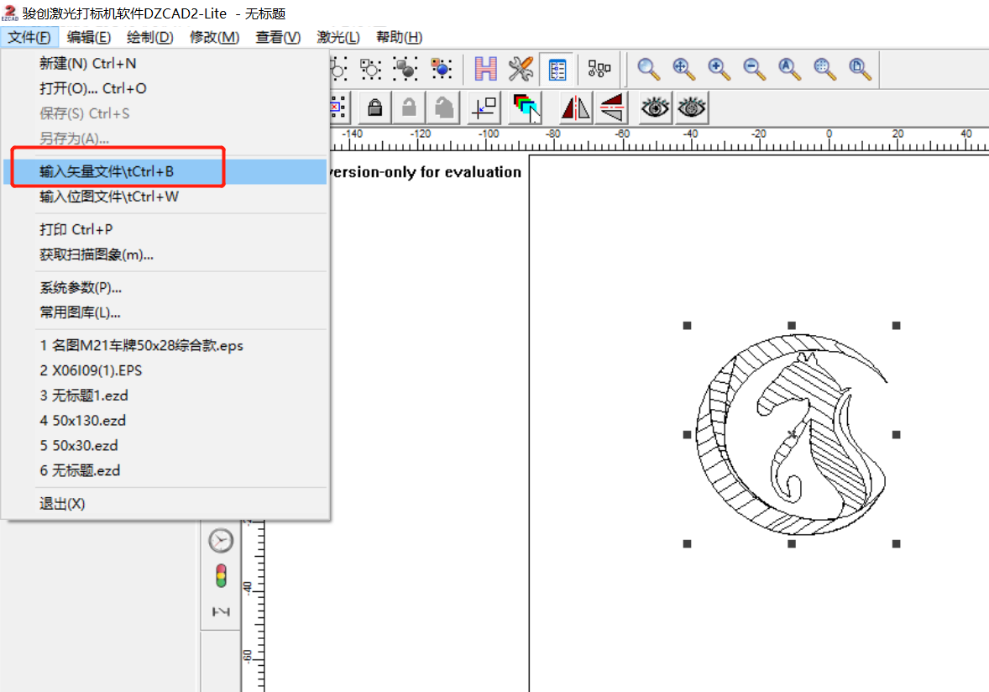Click the eye icon with grey dotted pupil

point(691,107)
